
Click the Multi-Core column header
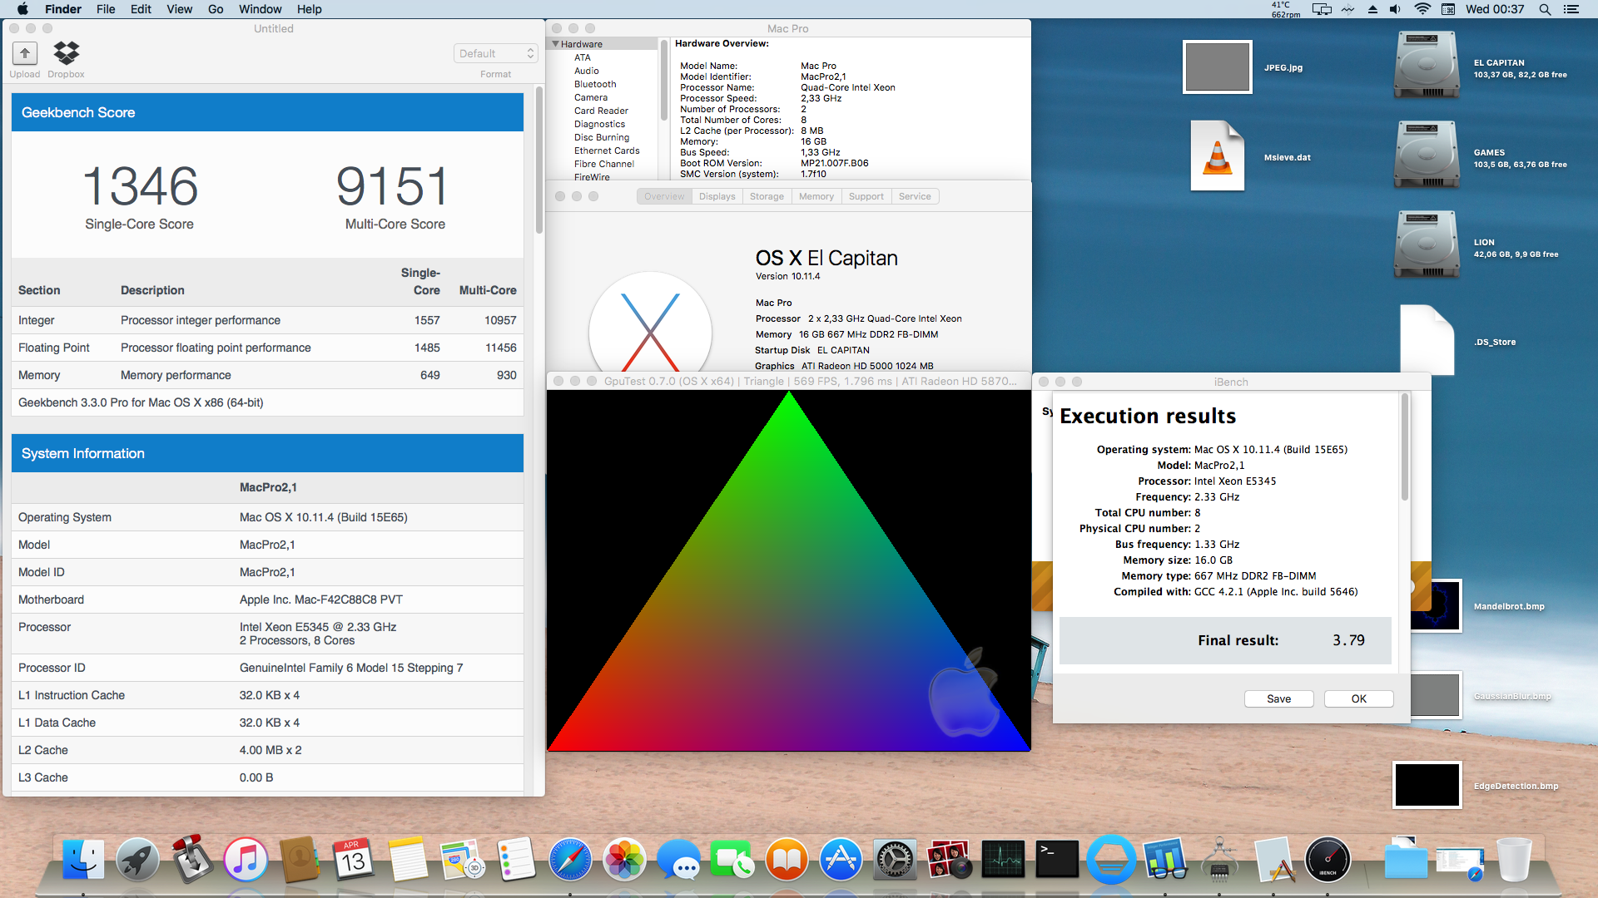point(488,290)
